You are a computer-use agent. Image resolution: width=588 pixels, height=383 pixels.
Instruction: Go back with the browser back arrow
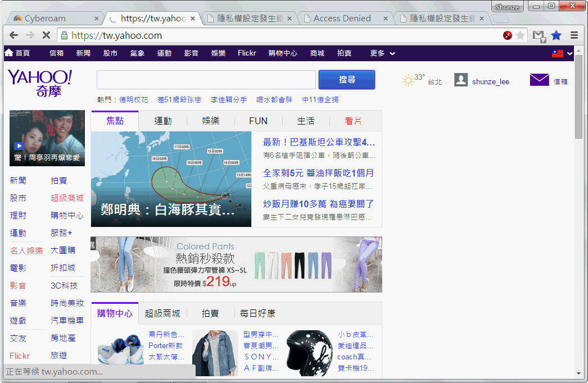coord(14,35)
